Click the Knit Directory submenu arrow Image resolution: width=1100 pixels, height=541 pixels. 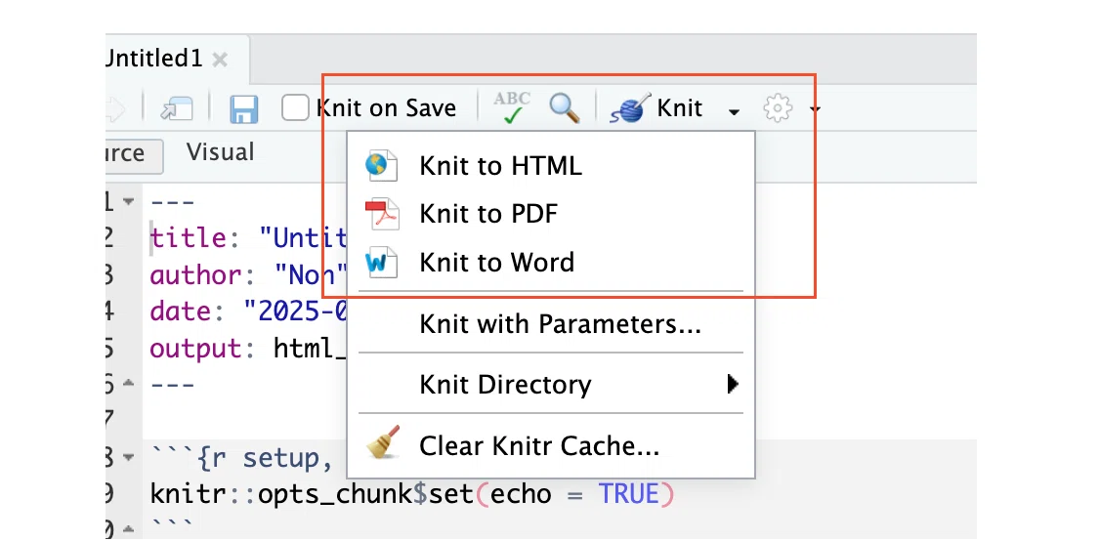(733, 384)
